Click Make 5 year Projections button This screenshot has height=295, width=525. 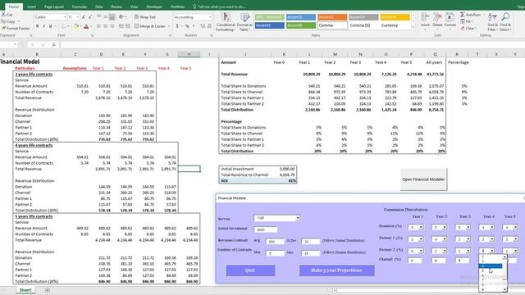pyautogui.click(x=336, y=270)
